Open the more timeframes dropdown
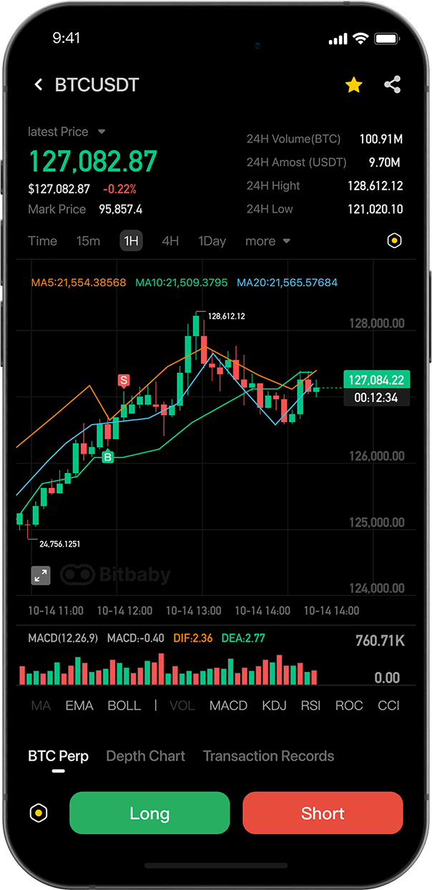The image size is (432, 890). coord(267,241)
